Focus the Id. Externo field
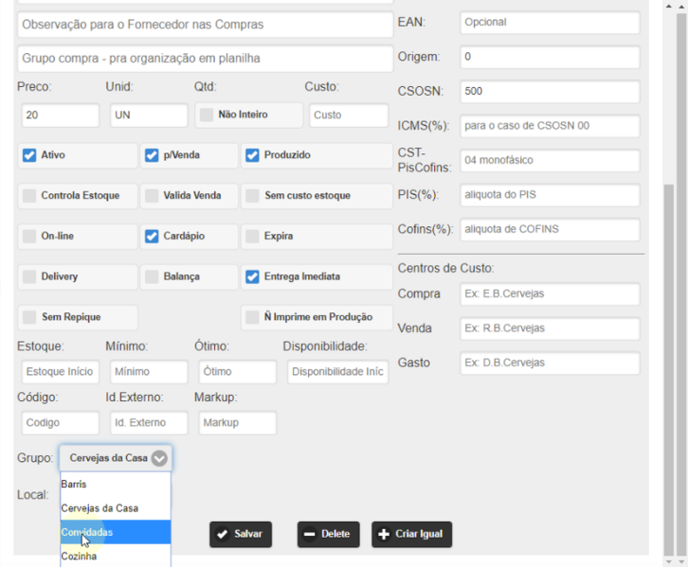 click(x=149, y=423)
